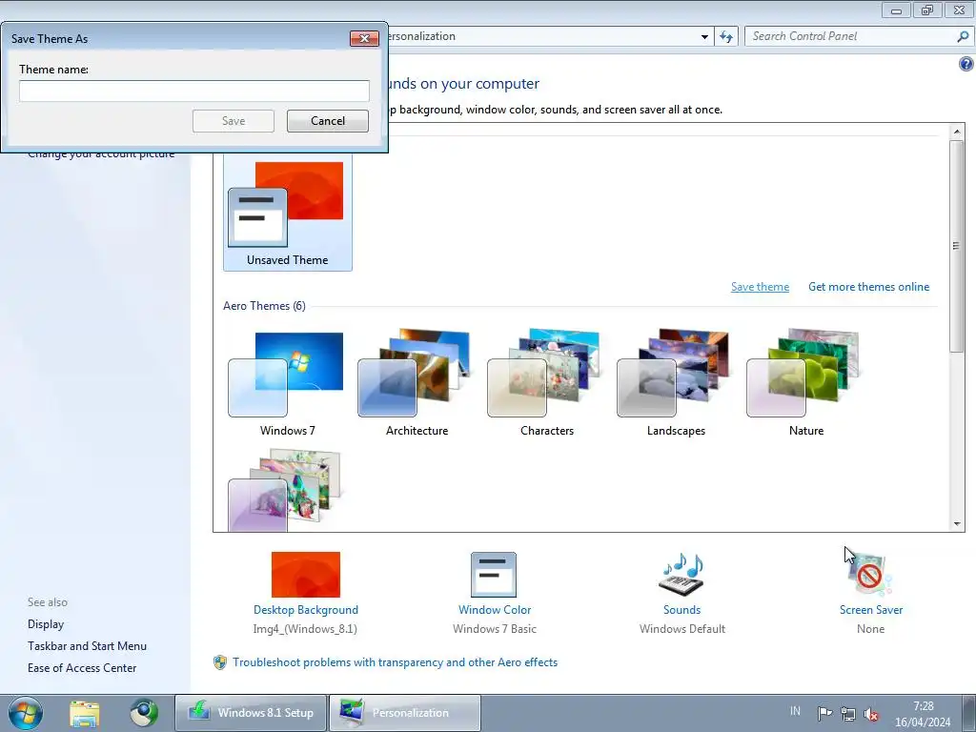Click the search magnifier icon

(963, 37)
